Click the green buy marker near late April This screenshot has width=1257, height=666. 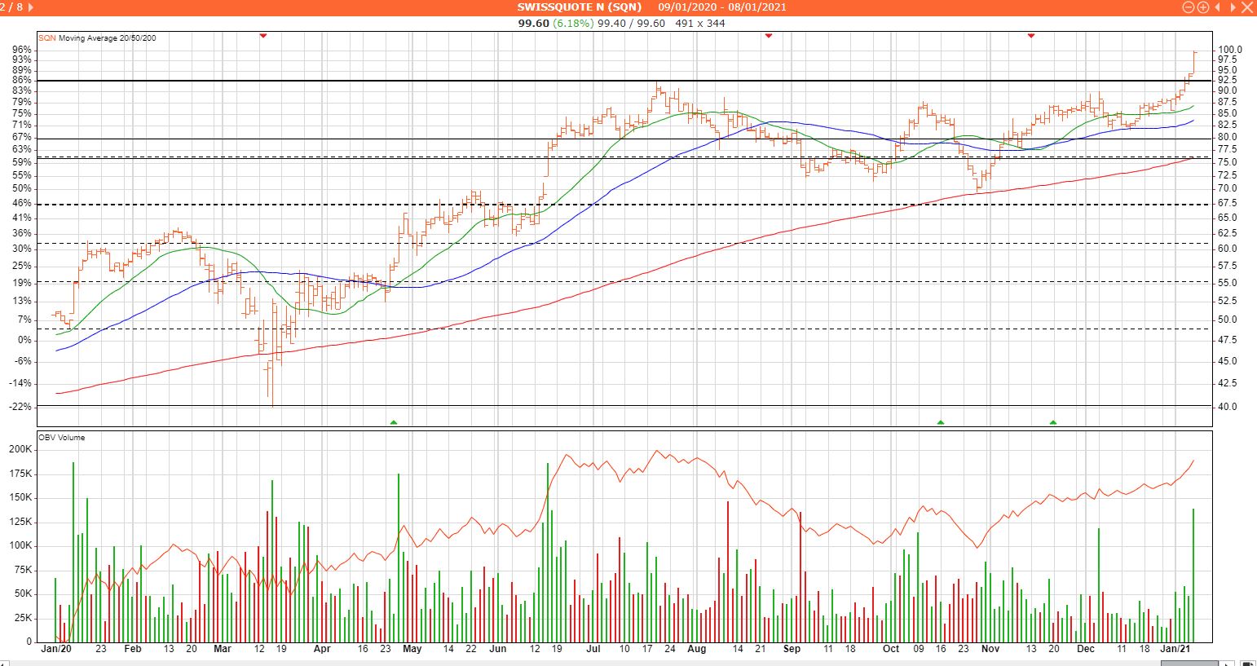point(394,422)
